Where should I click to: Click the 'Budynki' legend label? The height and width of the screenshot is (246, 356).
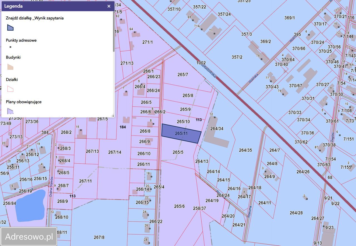click(13, 57)
